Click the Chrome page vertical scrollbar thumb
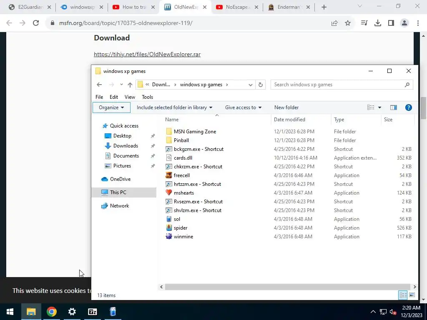427x320 pixels. pyautogui.click(x=424, y=108)
